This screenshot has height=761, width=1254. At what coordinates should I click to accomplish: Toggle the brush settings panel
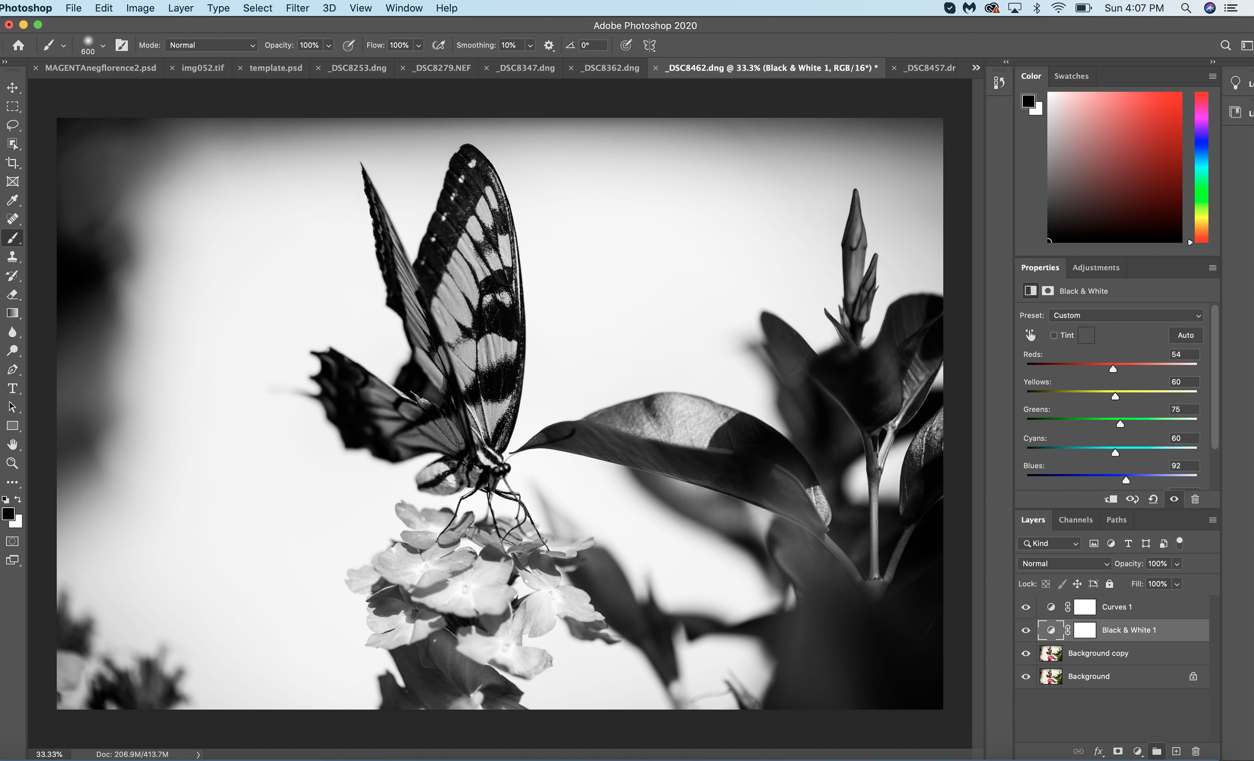point(122,45)
